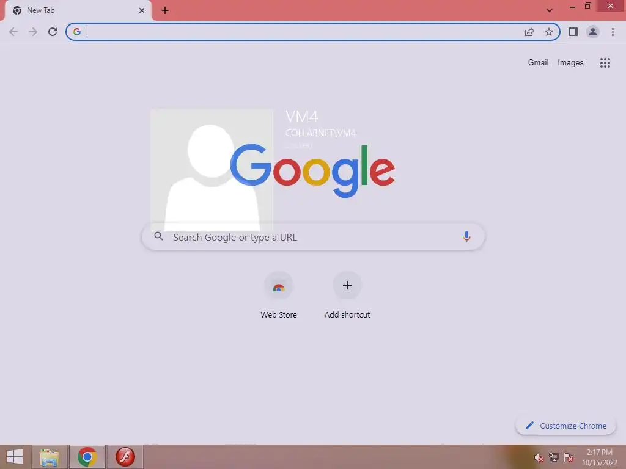Click the muted volume tray icon
This screenshot has width=626, height=469.
click(x=539, y=458)
